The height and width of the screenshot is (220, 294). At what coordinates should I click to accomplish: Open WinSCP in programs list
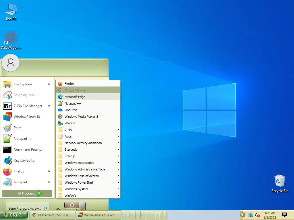(88, 123)
